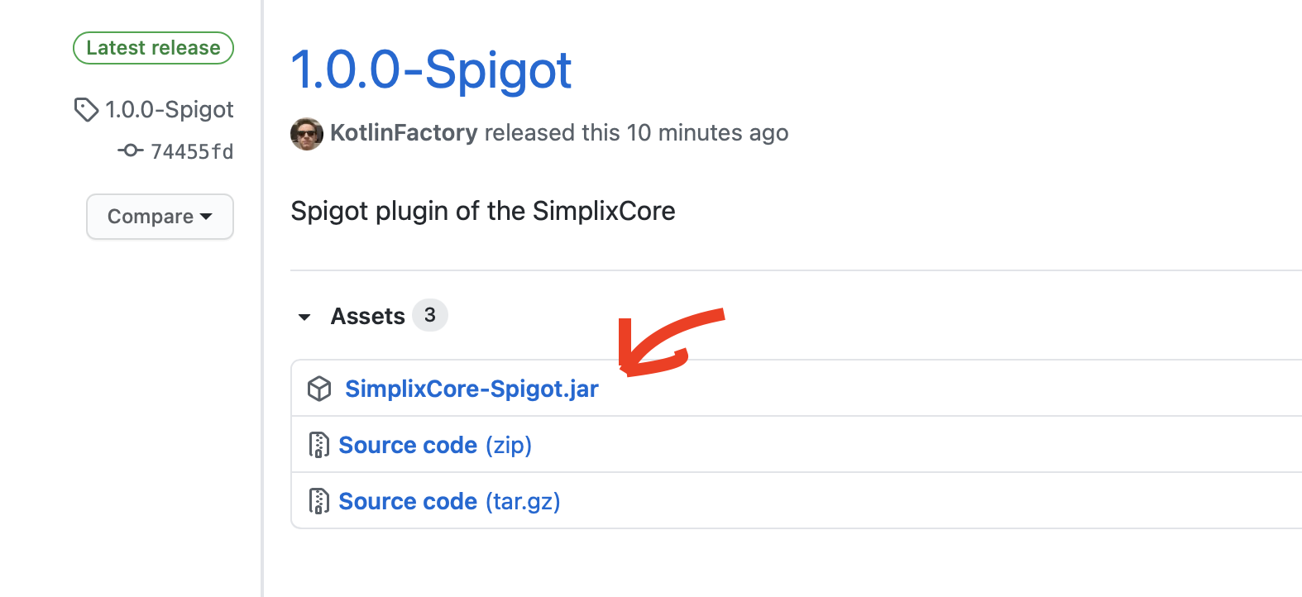Click the commit icon next to 74455fd
Image resolution: width=1302 pixels, height=597 pixels.
pos(130,150)
